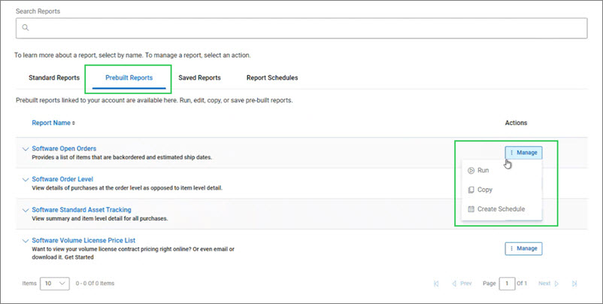Click Manage button for Software Open Orders
This screenshot has width=603, height=304.
523,153
